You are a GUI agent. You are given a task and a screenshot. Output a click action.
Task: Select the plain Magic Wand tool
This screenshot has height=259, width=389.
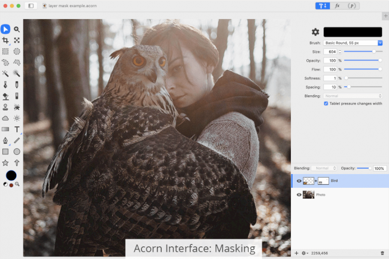tap(5, 74)
